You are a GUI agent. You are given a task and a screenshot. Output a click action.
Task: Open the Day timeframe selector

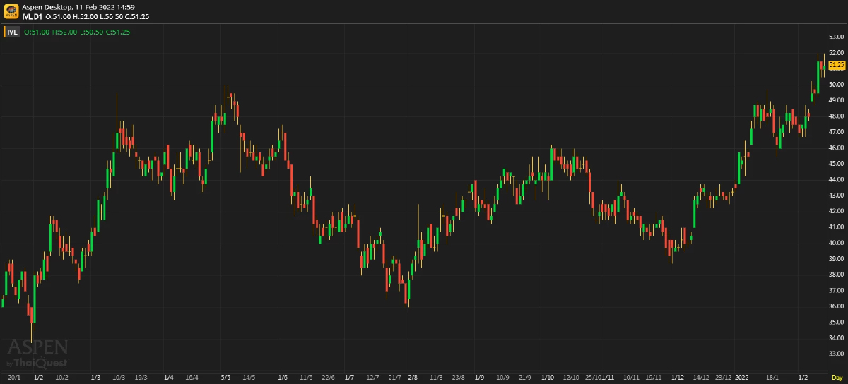(x=837, y=378)
